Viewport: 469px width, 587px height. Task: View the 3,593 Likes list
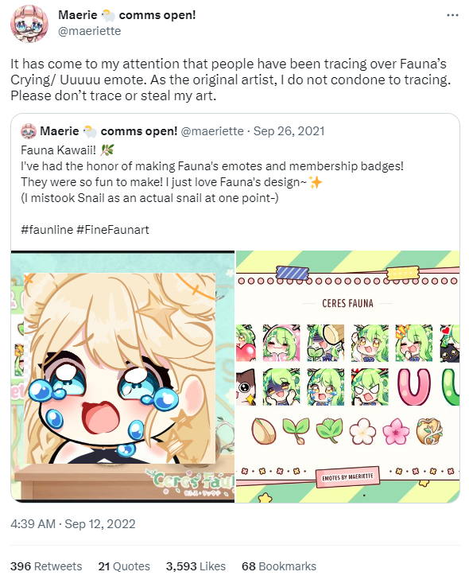pyautogui.click(x=196, y=566)
